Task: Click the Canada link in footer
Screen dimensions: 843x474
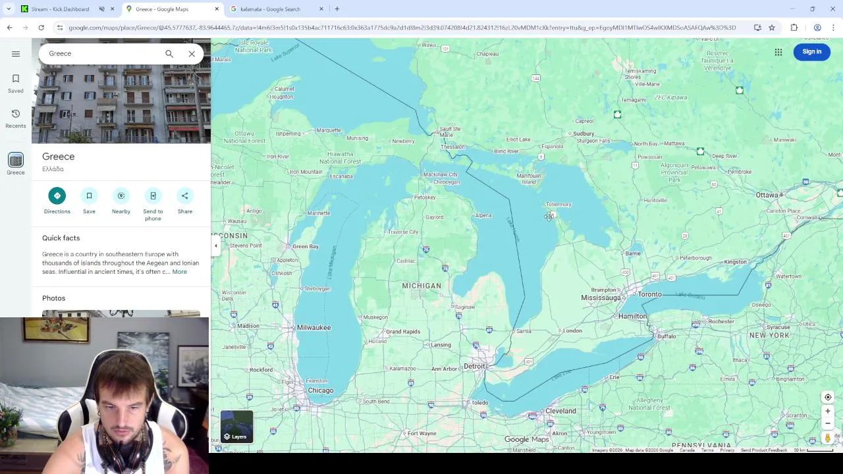Action: [687, 450]
